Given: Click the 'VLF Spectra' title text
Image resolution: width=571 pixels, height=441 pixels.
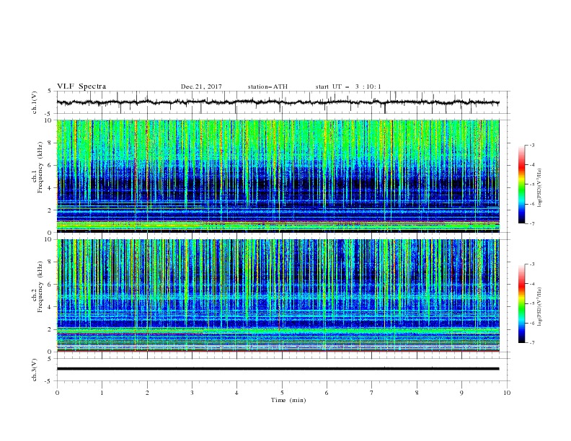Looking at the screenshot, I should pos(81,86).
